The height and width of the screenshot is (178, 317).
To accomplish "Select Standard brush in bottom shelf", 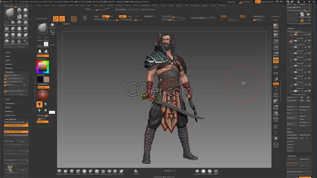I will (59, 172).
